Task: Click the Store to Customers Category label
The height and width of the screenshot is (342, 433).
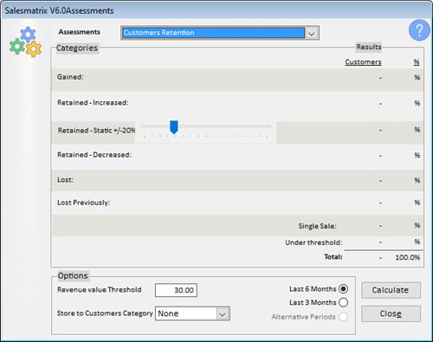Action: tap(105, 313)
